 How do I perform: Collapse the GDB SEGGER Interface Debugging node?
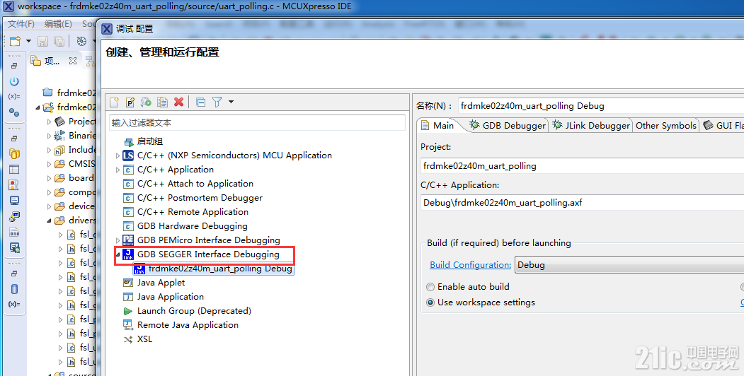pos(118,254)
